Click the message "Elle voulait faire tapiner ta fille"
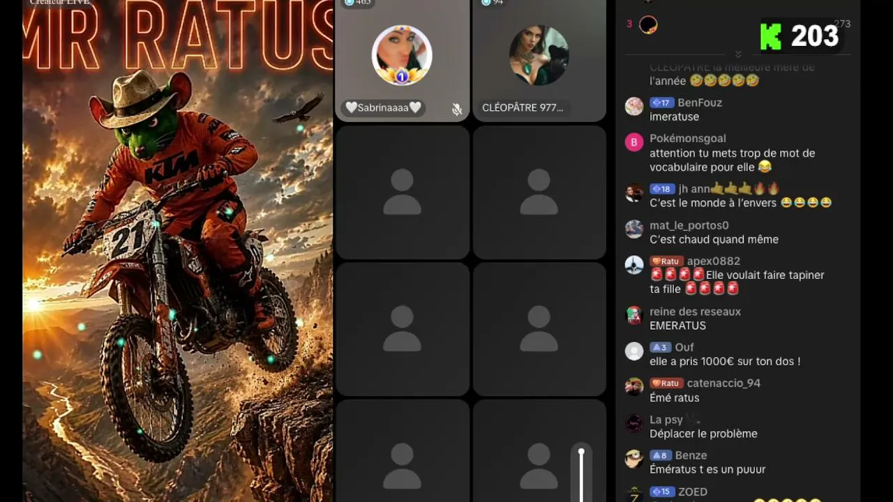Image resolution: width=893 pixels, height=502 pixels. click(737, 282)
